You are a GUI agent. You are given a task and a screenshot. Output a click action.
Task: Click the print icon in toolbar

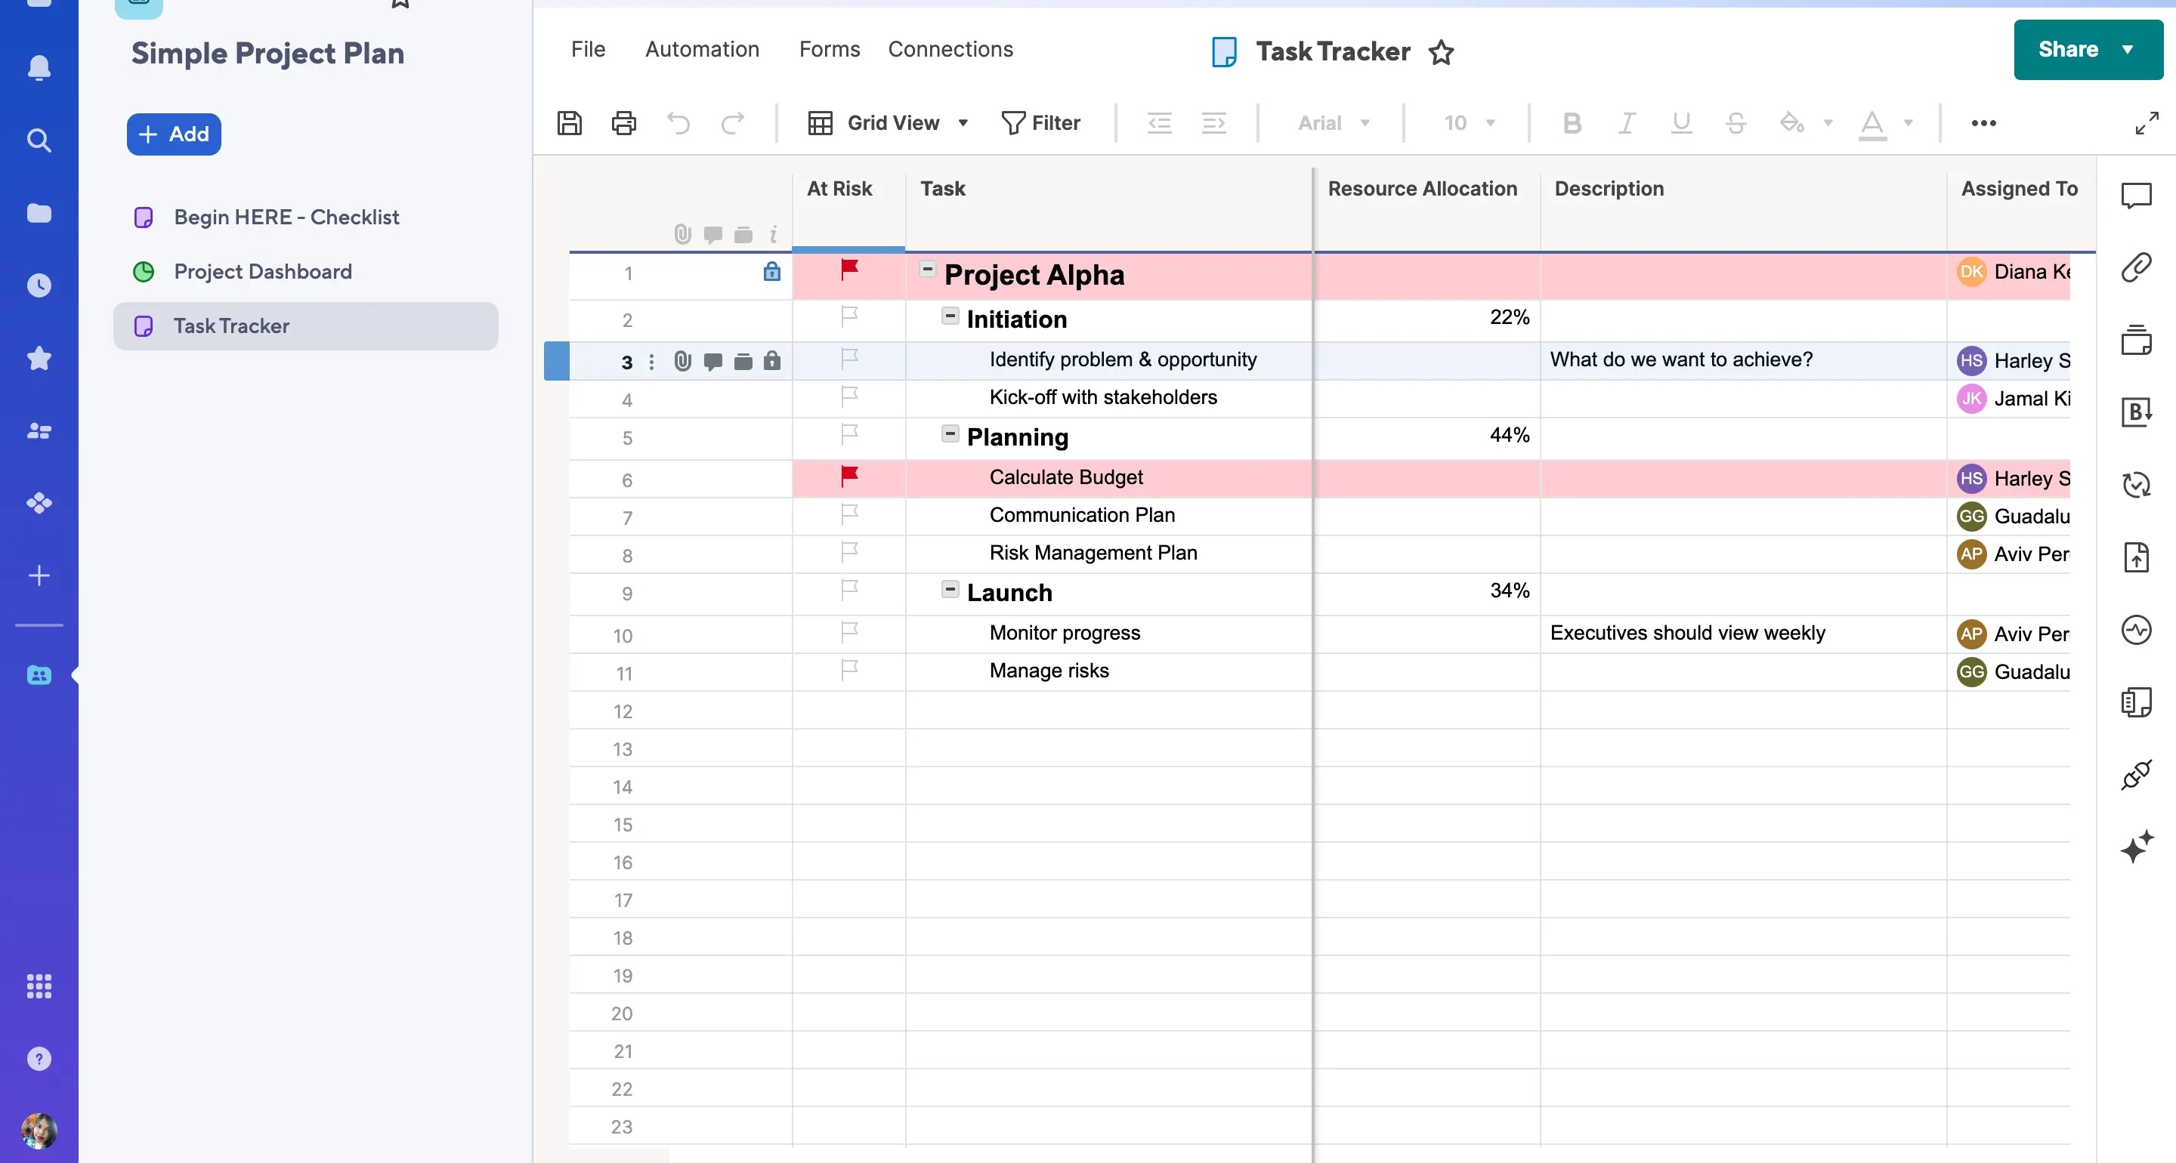[623, 122]
